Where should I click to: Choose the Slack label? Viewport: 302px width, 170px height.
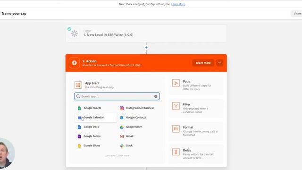[x=129, y=145]
